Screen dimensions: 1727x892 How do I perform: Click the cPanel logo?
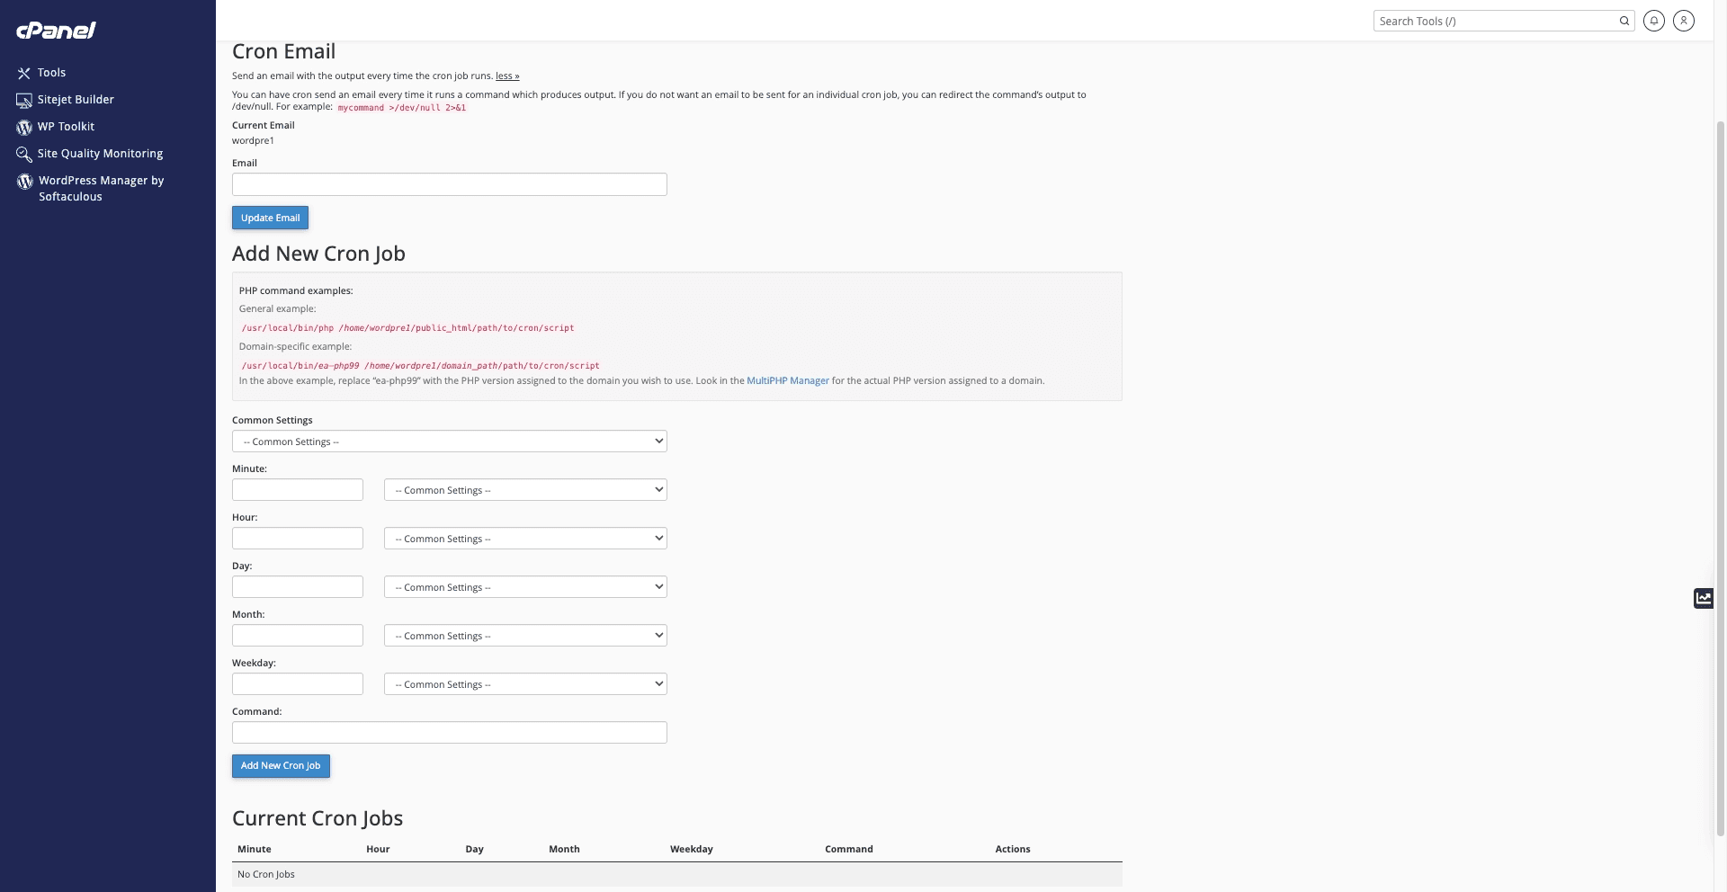(56, 30)
